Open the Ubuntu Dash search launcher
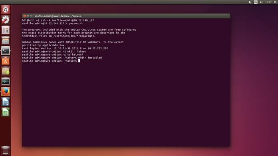Image resolution: width=278 pixels, height=156 pixels. pyautogui.click(x=6, y=10)
